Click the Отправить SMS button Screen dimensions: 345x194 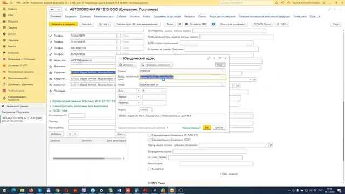pos(196,24)
